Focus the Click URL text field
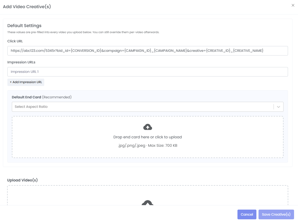 (147, 51)
